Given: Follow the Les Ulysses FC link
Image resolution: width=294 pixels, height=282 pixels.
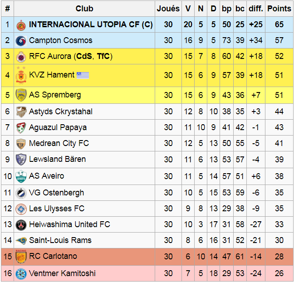Looking at the screenshot, I should pos(57,209).
